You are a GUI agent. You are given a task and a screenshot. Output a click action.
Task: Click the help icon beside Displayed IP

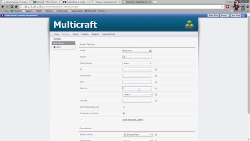click(x=156, y=76)
